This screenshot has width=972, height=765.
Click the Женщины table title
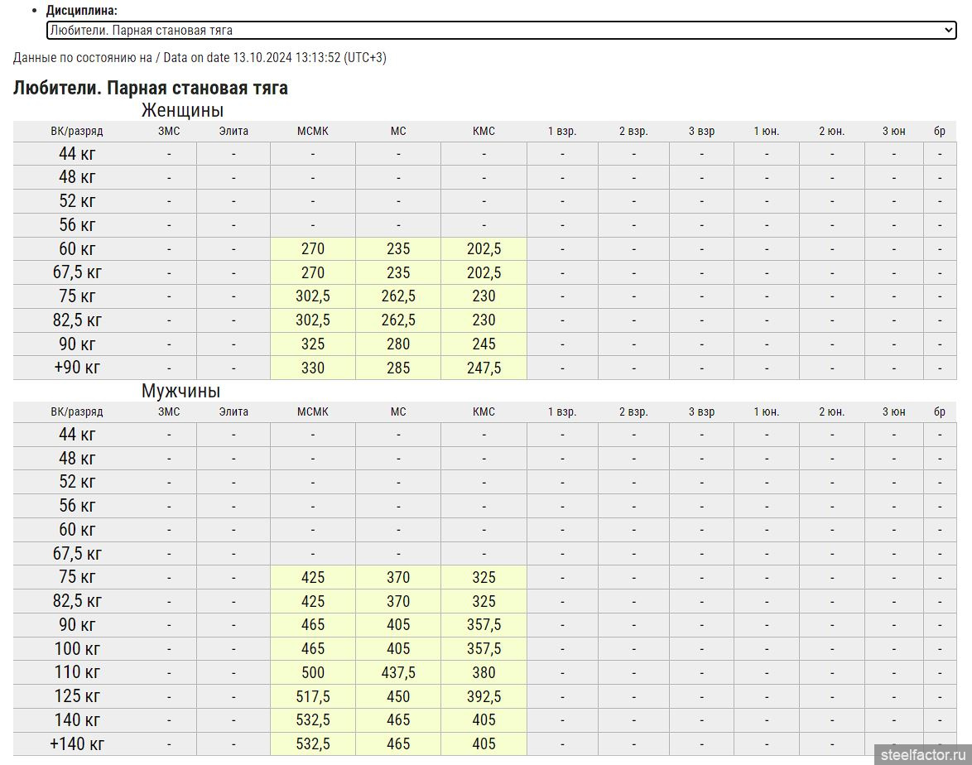pyautogui.click(x=182, y=110)
